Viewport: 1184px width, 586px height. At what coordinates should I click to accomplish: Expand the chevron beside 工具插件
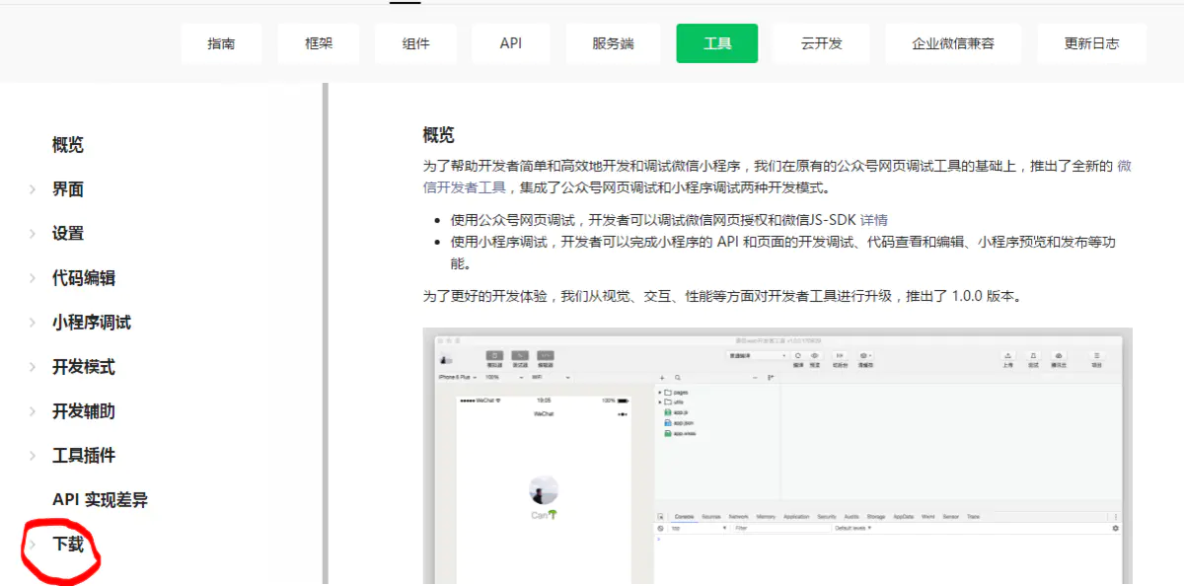[33, 456]
